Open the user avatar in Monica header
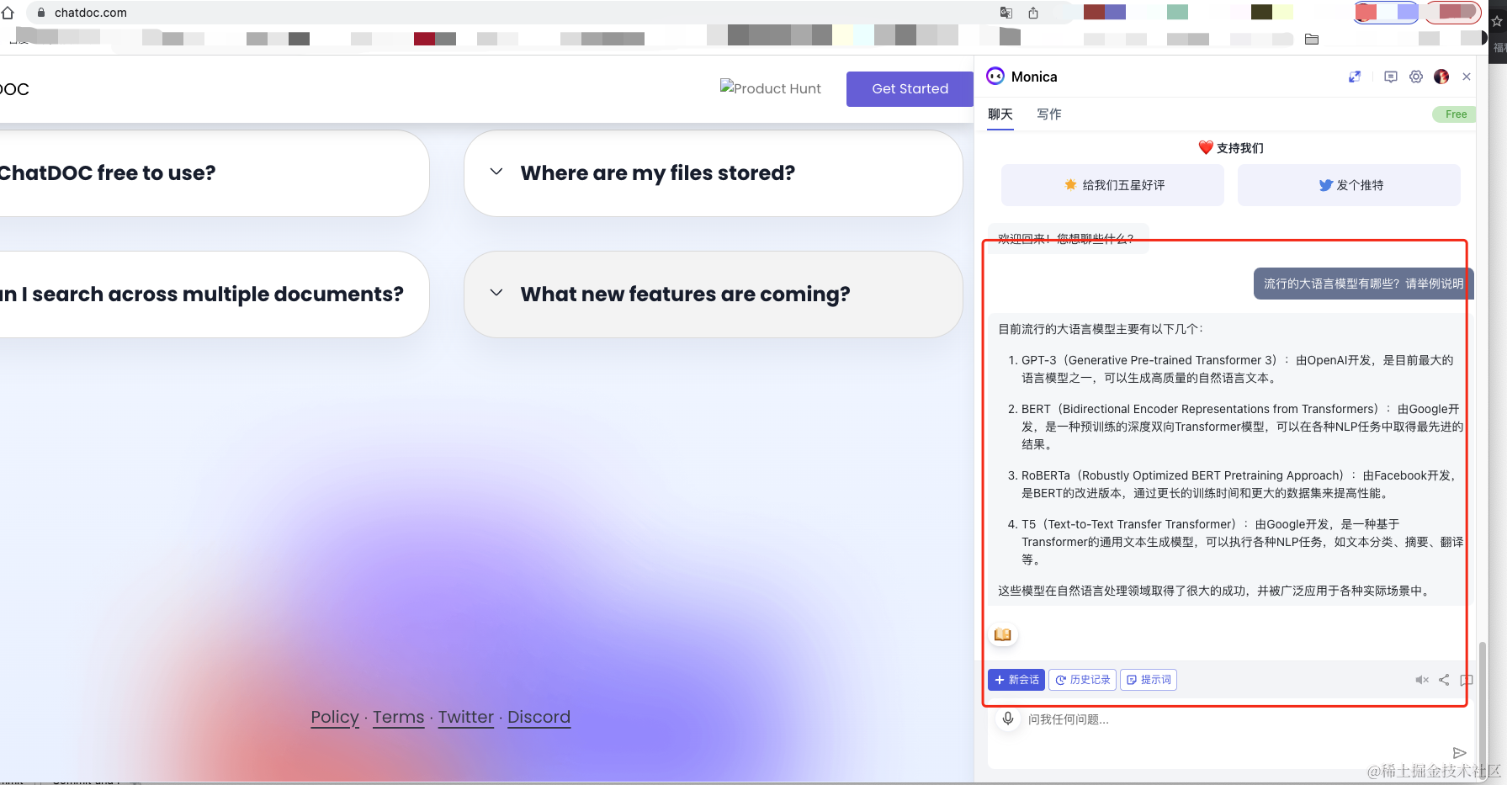This screenshot has height=785, width=1507. click(1441, 77)
